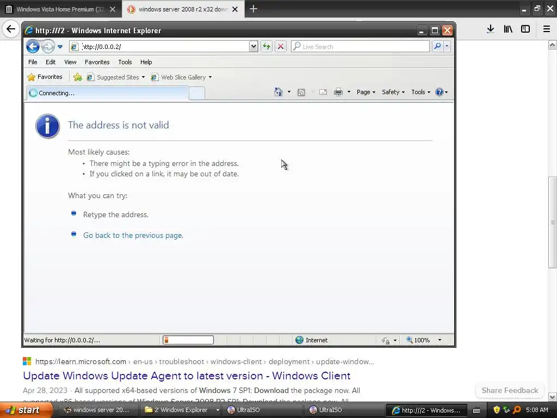557x418 pixels.
Task: Click the on-screen keyboard tray icon
Action: pyautogui.click(x=476, y=410)
